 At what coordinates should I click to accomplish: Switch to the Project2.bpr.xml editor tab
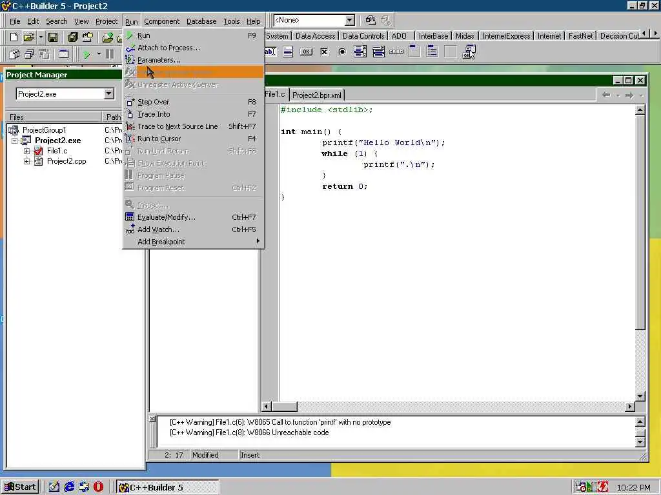(x=317, y=95)
